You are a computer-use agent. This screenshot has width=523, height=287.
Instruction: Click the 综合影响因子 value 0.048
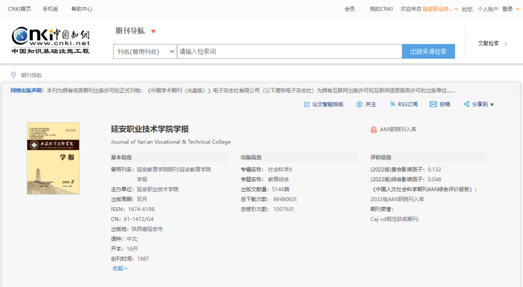point(434,179)
